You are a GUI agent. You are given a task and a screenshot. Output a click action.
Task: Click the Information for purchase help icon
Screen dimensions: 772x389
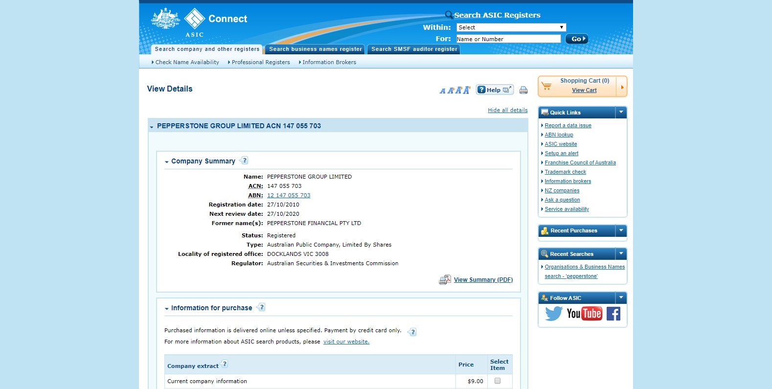(262, 307)
